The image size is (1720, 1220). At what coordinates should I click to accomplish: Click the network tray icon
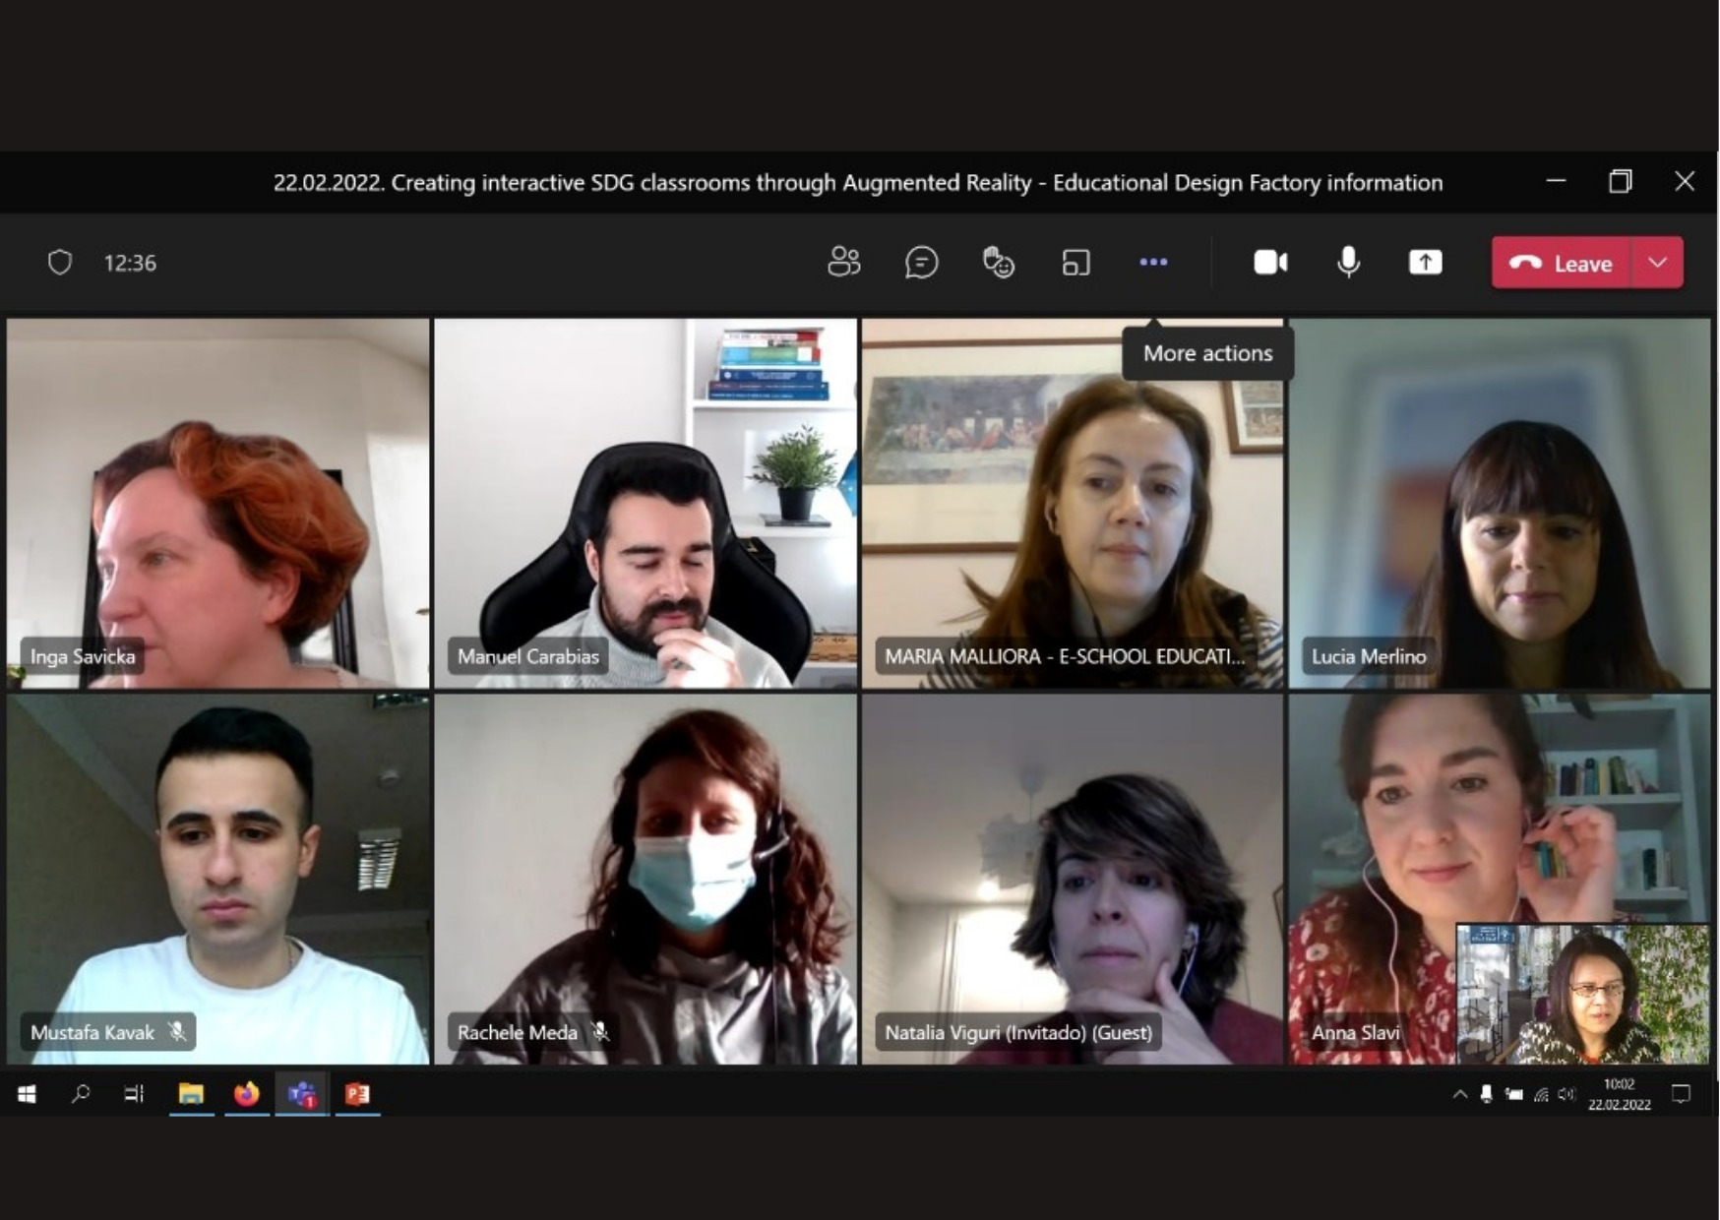click(x=1541, y=1094)
